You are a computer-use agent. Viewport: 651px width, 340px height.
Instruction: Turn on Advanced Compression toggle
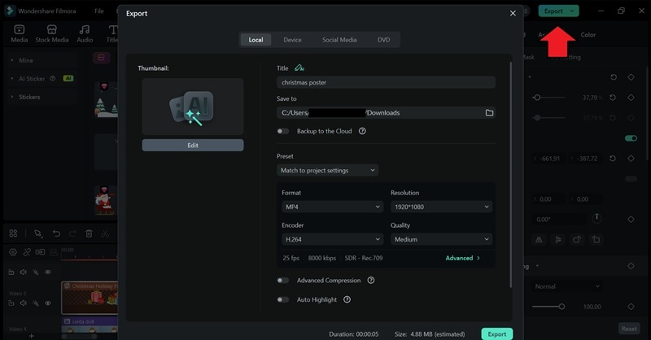(283, 281)
